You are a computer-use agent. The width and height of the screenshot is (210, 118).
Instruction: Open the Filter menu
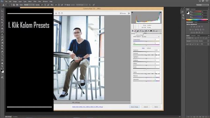(35, 1)
